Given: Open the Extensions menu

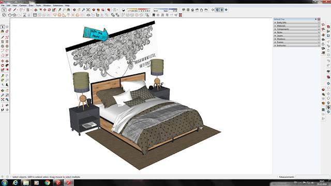Looking at the screenshot, I should point(58,6).
